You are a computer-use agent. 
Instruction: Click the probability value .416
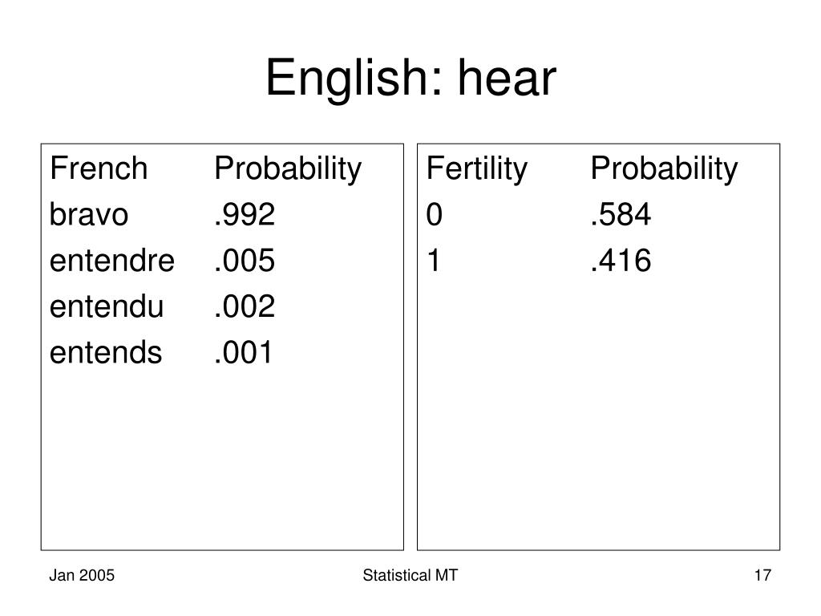pos(621,261)
